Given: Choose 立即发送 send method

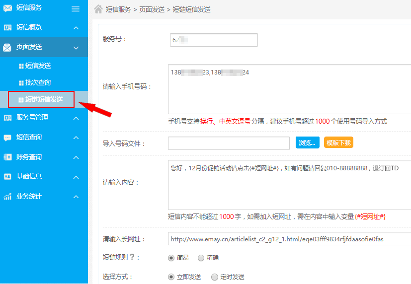Looking at the screenshot, I should [171, 277].
